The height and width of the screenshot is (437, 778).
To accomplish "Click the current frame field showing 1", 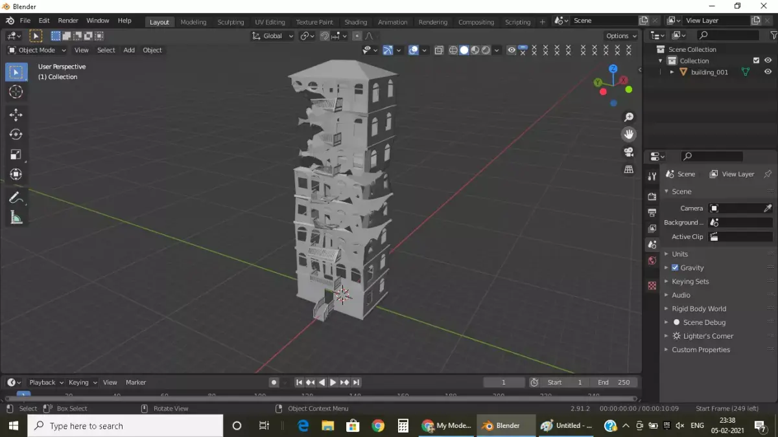I will coord(504,383).
